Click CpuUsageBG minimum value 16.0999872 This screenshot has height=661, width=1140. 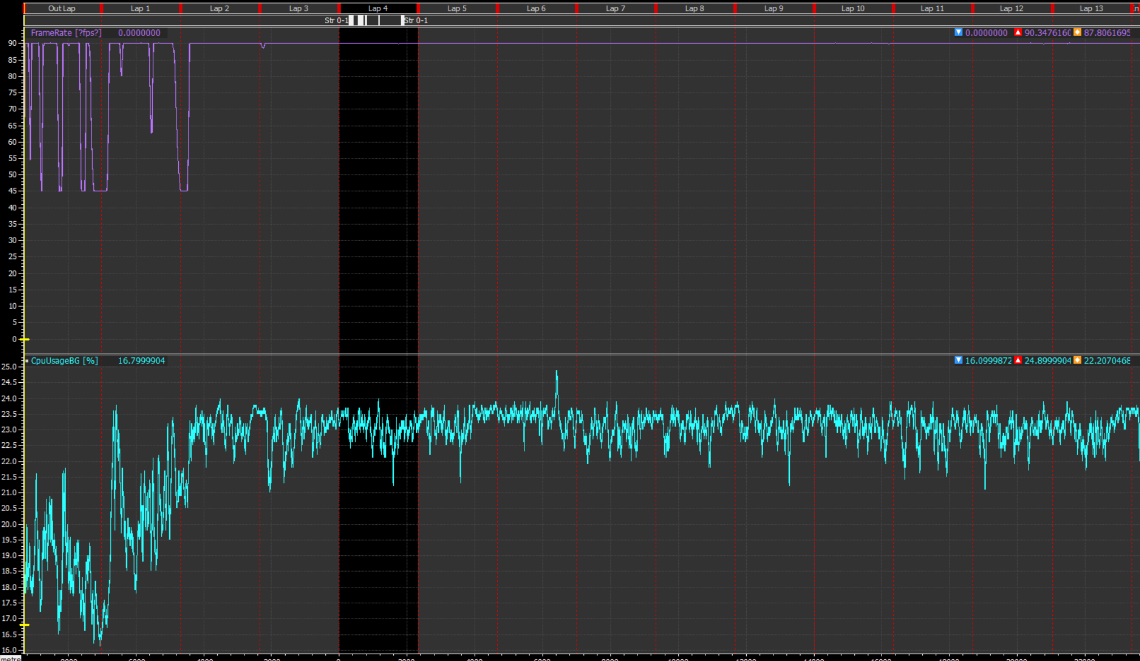click(x=988, y=361)
